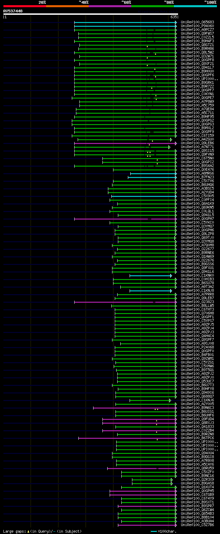The image size is (220, 534).
Task: Open hit UniRef100_A7NT71
Action: 197,147
